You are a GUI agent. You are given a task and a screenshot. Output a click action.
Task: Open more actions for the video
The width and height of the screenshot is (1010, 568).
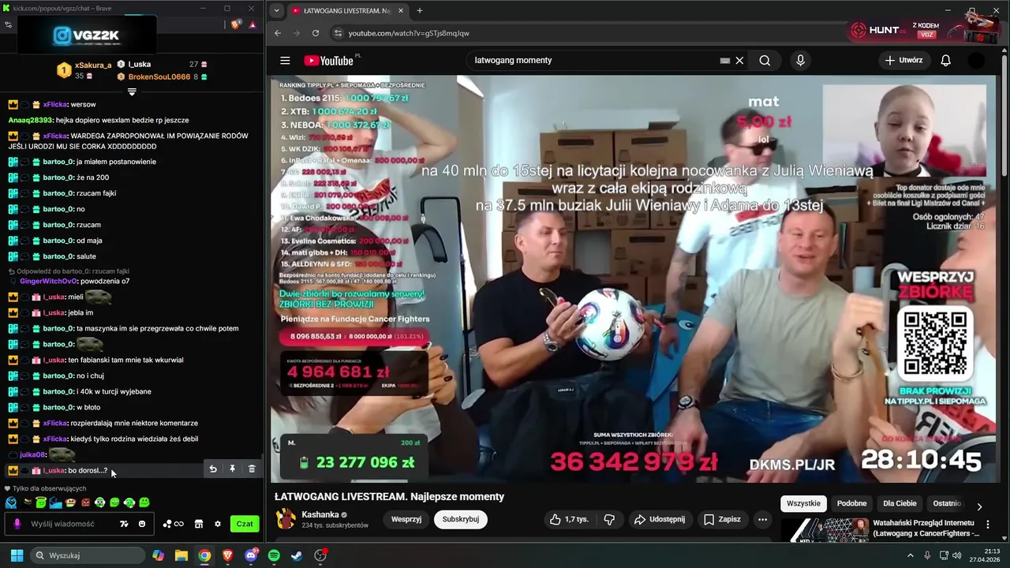click(762, 519)
